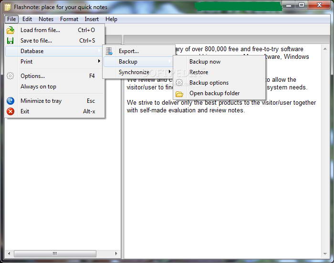The height and width of the screenshot is (263, 334).
Task: Choose Export... in Database submenu
Action: (139, 51)
